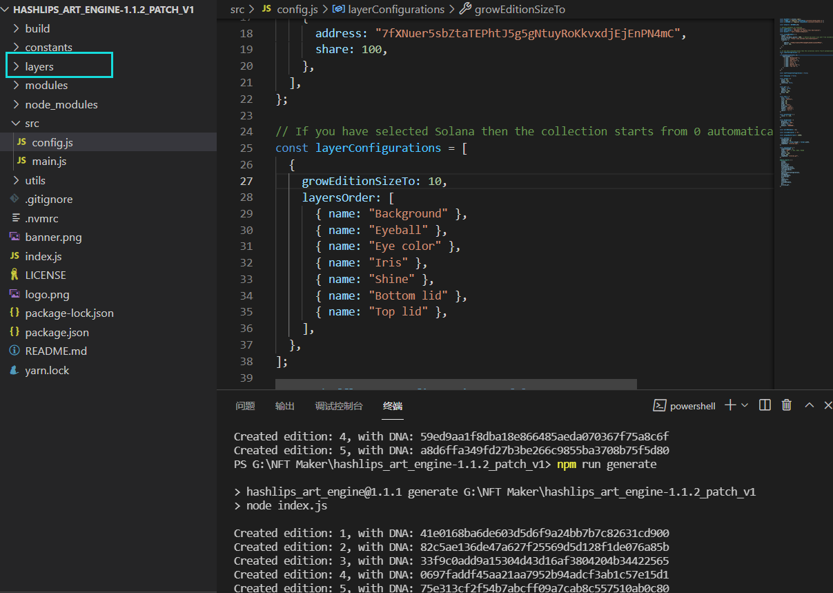Viewport: 833px width, 593px height.
Task: Open banner.png image file
Action: [53, 237]
